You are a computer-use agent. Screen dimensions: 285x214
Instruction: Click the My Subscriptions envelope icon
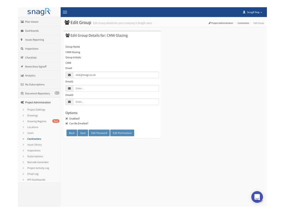(22, 84)
